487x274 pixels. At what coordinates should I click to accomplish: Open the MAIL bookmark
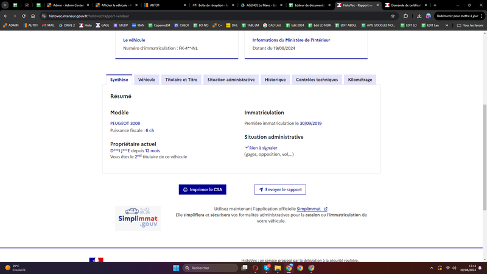48,25
